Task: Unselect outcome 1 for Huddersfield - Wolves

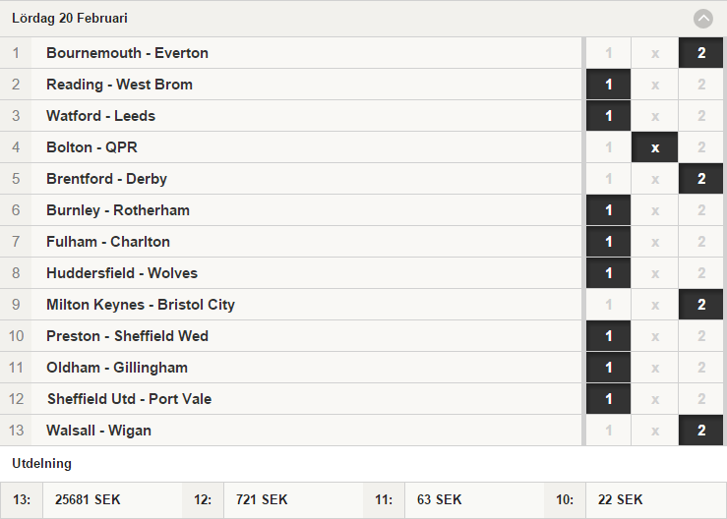Action: [608, 273]
